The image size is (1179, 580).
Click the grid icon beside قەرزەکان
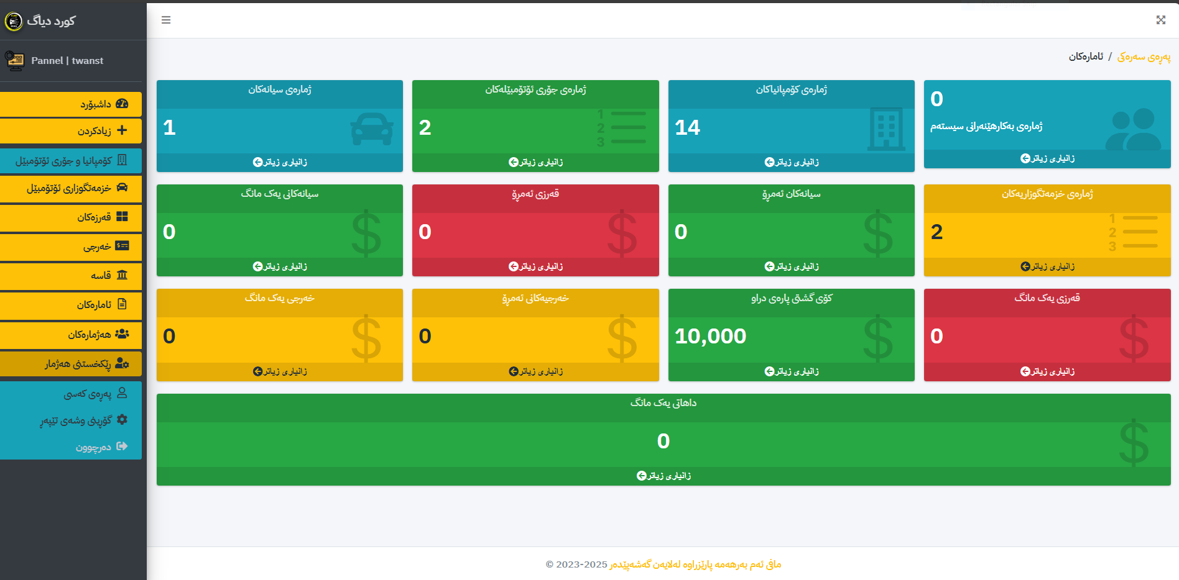click(122, 217)
